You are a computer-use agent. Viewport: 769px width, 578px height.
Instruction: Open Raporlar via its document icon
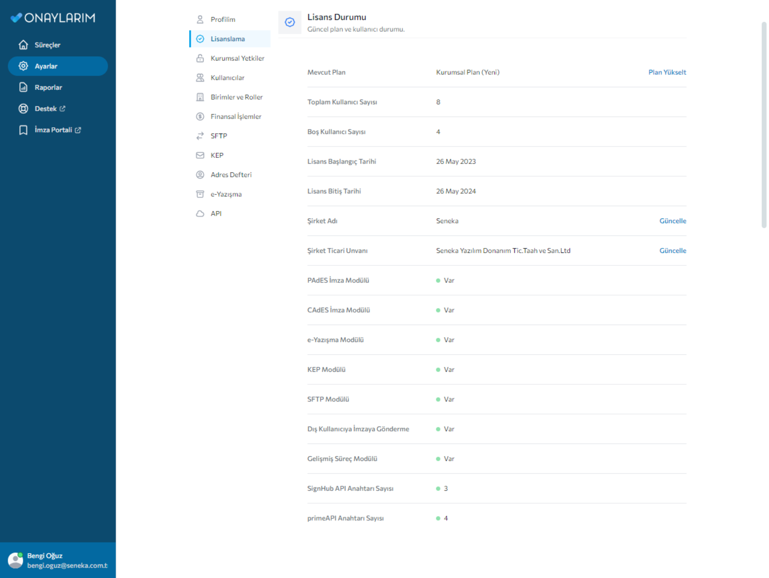(23, 87)
